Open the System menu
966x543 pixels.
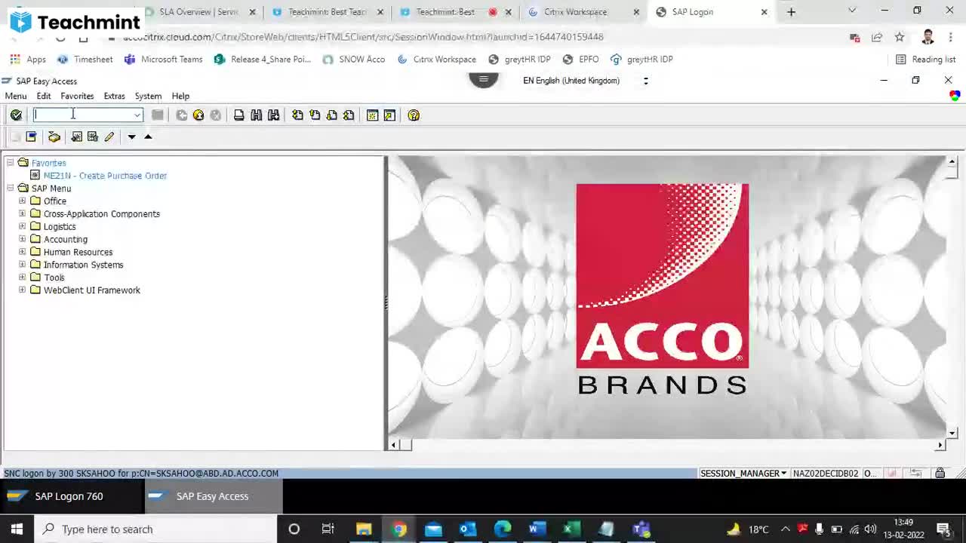(148, 96)
